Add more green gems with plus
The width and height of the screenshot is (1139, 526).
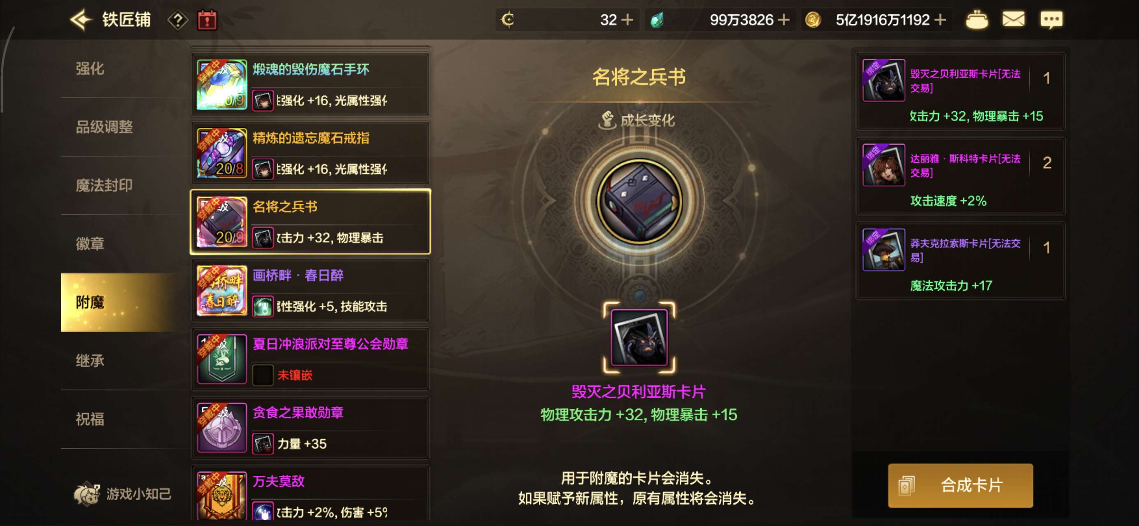[784, 20]
